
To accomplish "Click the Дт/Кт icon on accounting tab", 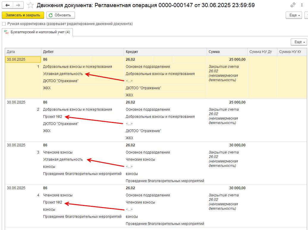I will coord(7,32).
